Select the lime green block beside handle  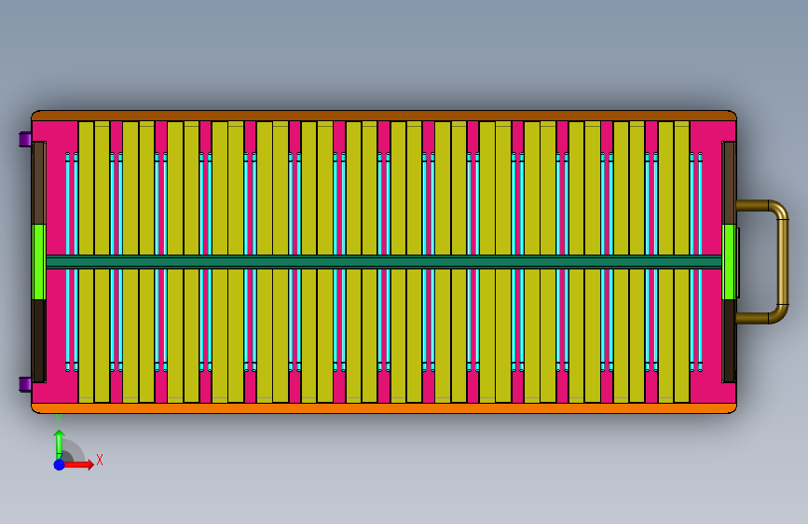(729, 261)
